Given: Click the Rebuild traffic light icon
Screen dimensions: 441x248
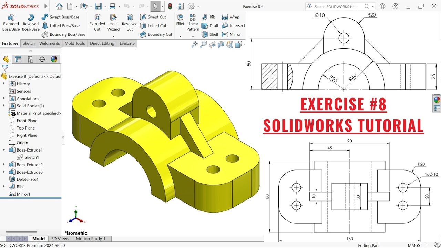Looking at the screenshot, I should pos(170,6).
